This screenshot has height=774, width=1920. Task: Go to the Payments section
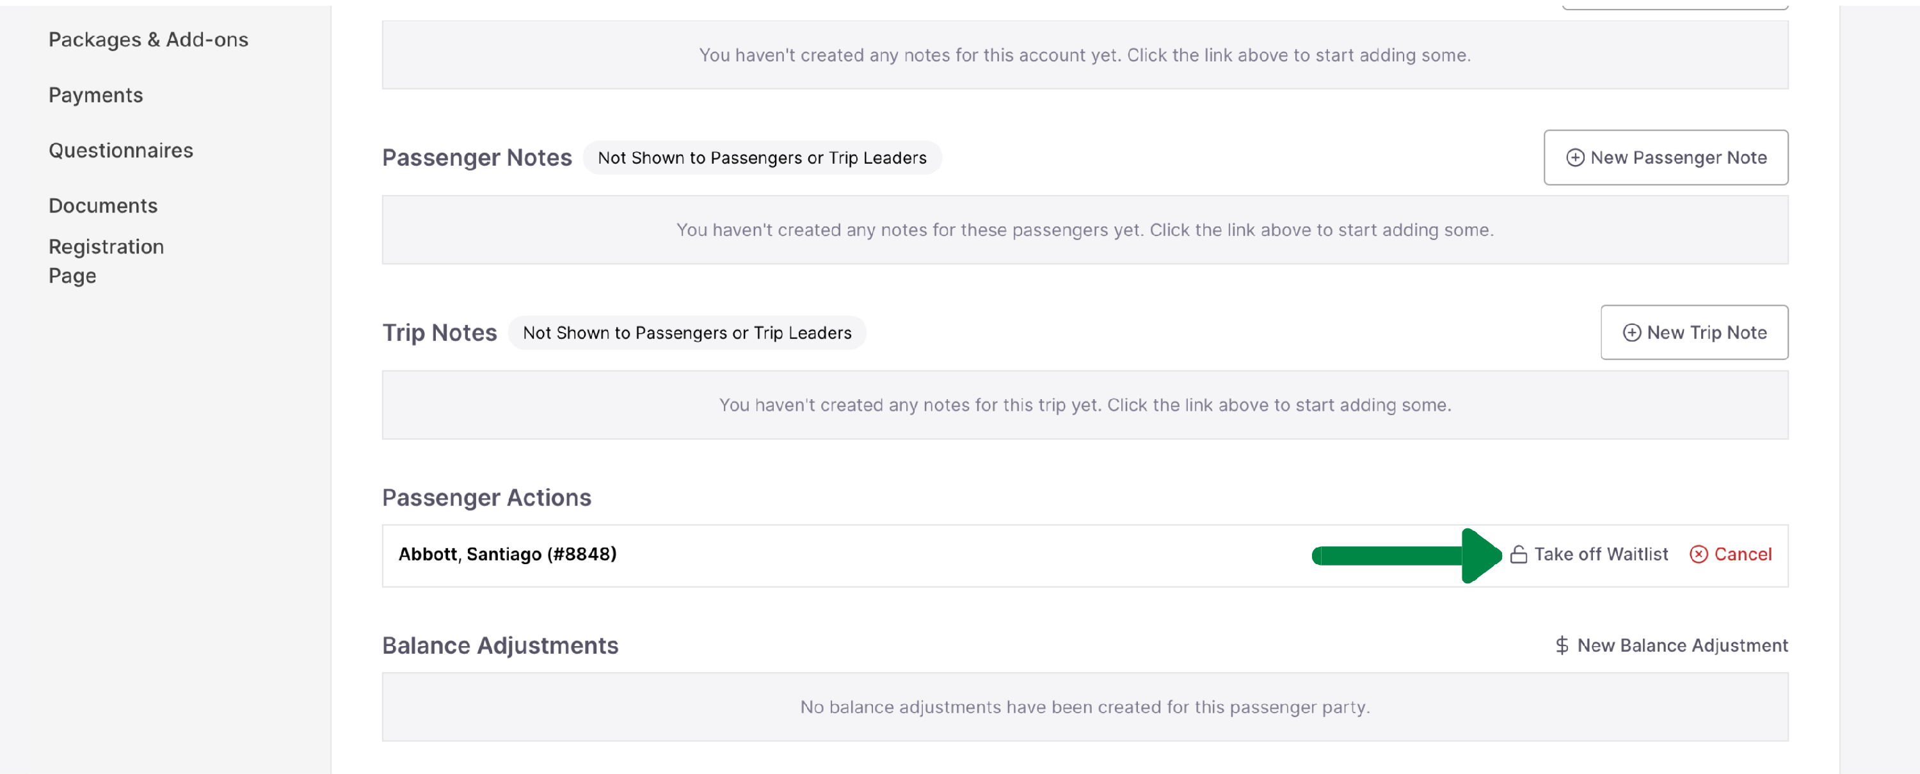click(95, 95)
